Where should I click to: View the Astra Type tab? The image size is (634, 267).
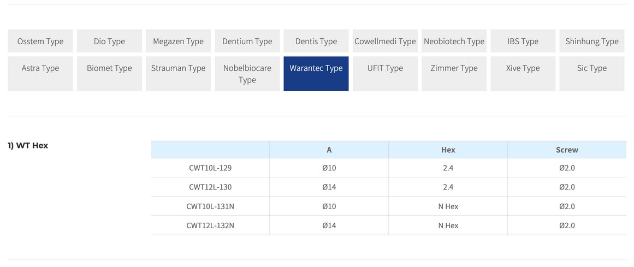pyautogui.click(x=40, y=74)
